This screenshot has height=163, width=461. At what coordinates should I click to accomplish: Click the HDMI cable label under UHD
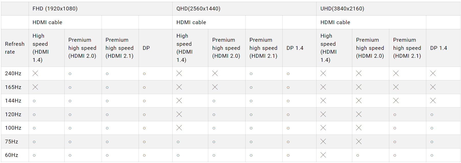335,22
